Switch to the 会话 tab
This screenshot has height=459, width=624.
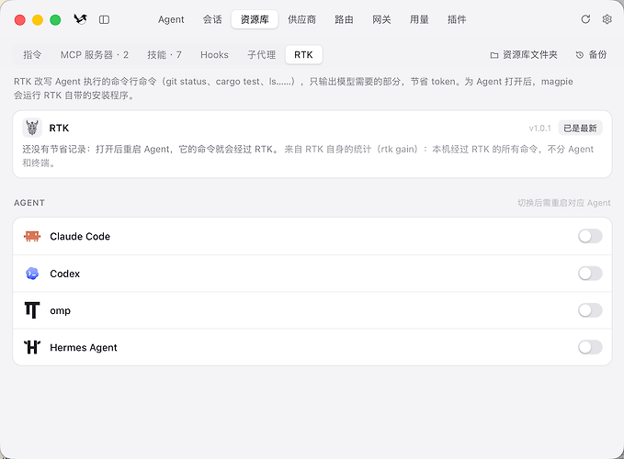click(212, 19)
